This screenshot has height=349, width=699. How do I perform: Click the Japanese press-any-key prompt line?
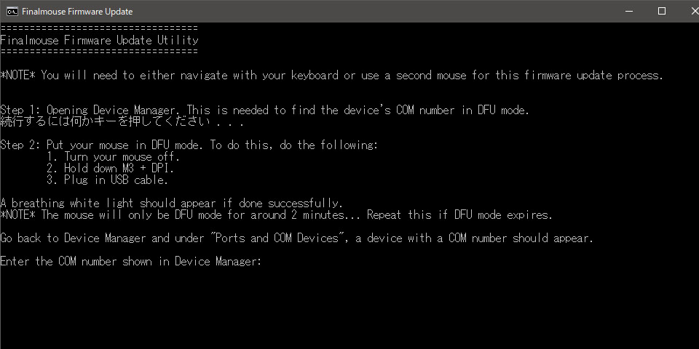pos(122,122)
